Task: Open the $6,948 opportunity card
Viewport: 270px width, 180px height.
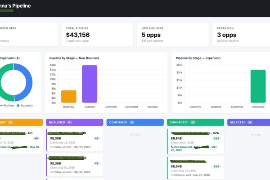Action: coord(195,168)
